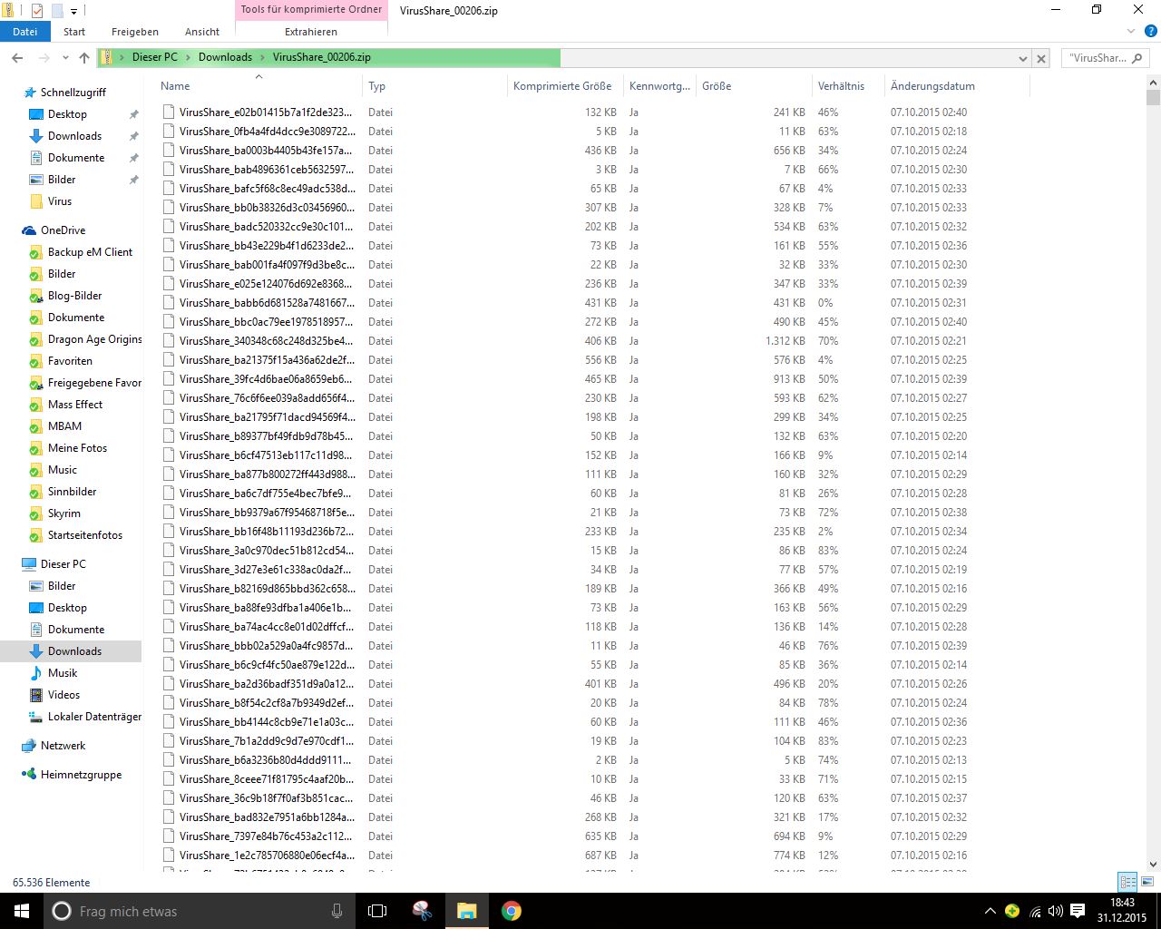The height and width of the screenshot is (929, 1161).
Task: Sort by the Verhältnis column header
Action: click(x=841, y=86)
